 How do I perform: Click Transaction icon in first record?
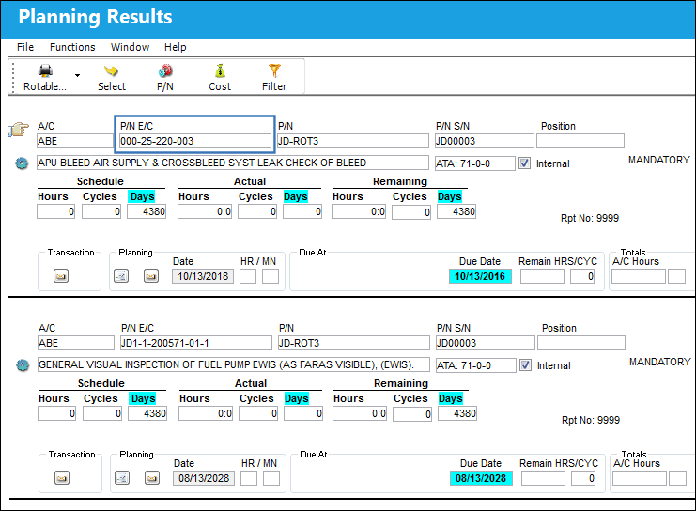click(x=61, y=276)
